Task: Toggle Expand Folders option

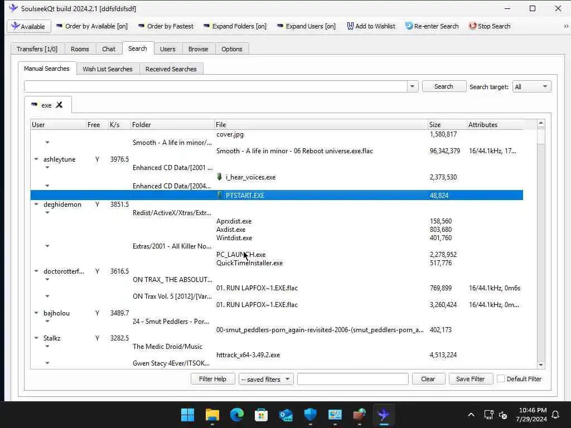Action: pyautogui.click(x=235, y=26)
